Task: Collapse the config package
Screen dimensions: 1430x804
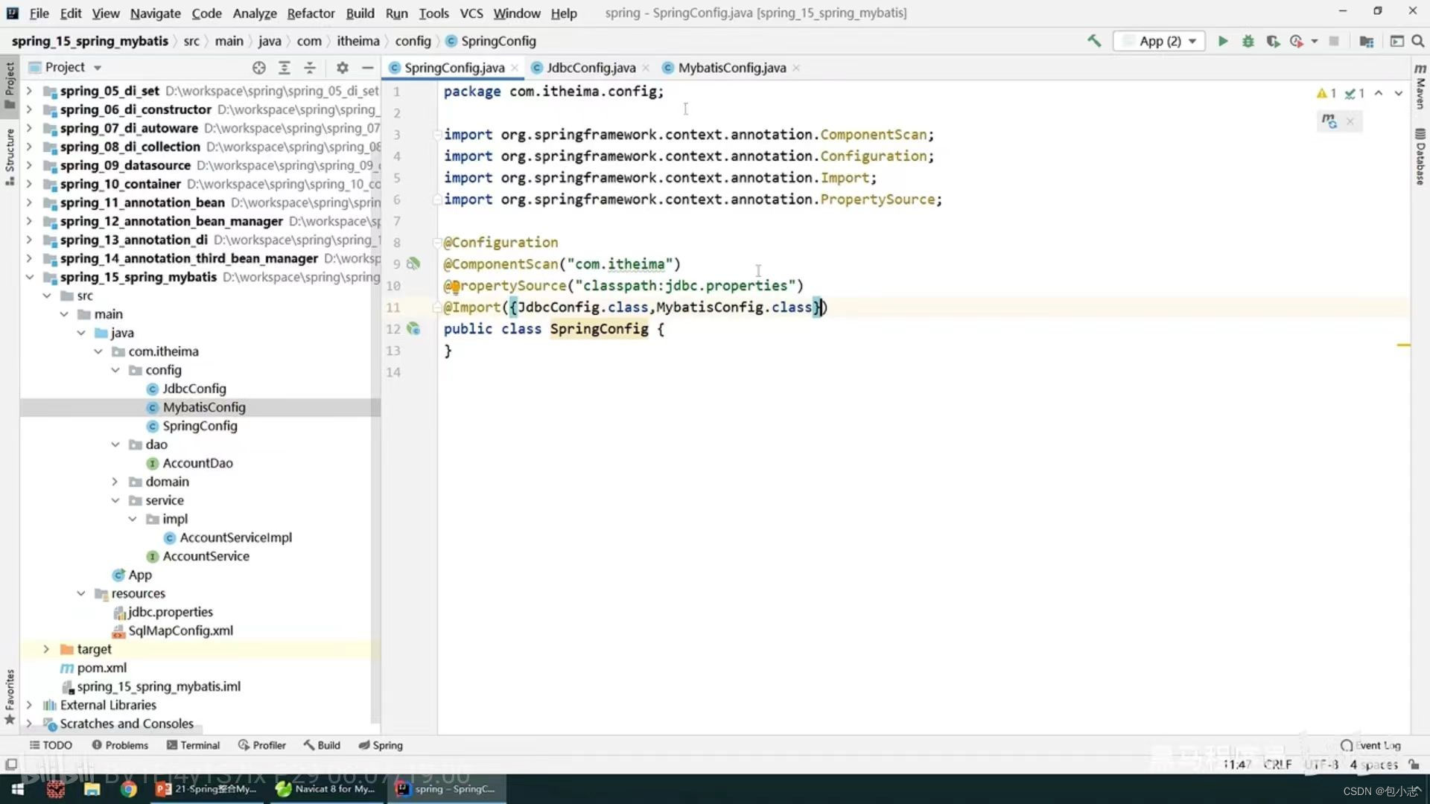Action: [115, 370]
